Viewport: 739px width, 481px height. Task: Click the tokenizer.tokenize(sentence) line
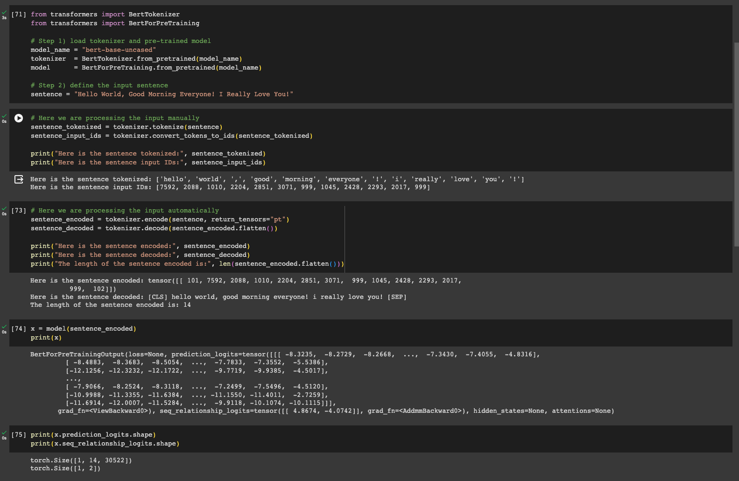[x=127, y=127]
